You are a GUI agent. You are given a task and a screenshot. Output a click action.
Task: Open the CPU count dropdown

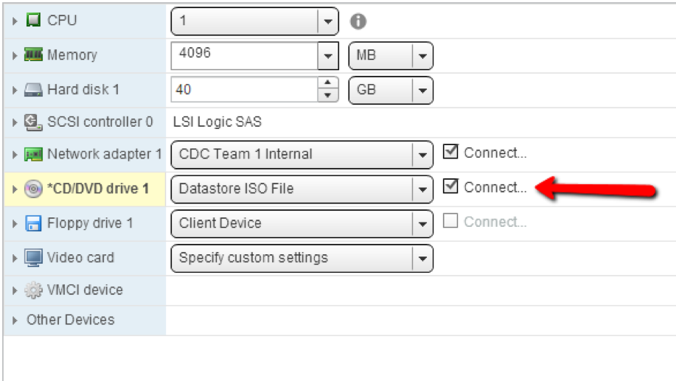pos(328,21)
